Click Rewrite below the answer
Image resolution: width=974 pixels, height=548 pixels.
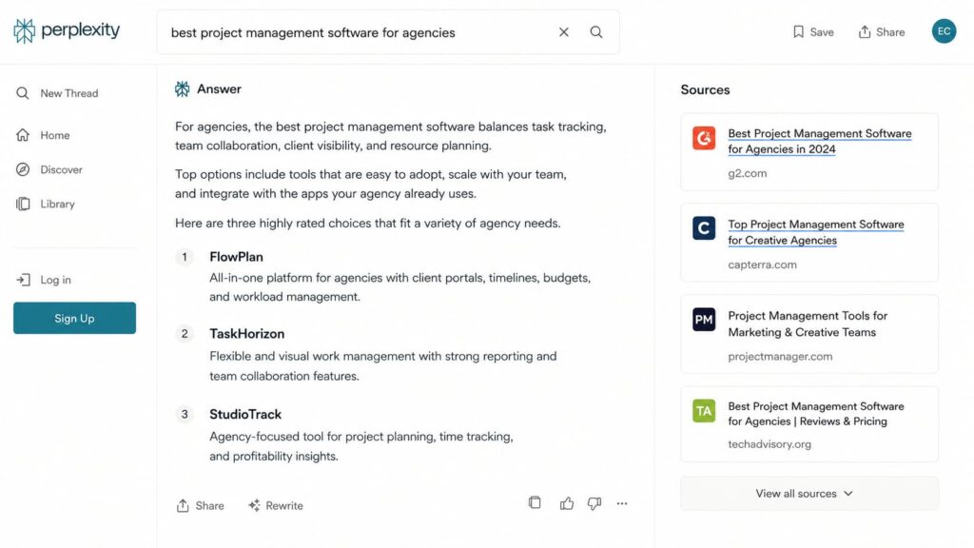click(x=276, y=506)
